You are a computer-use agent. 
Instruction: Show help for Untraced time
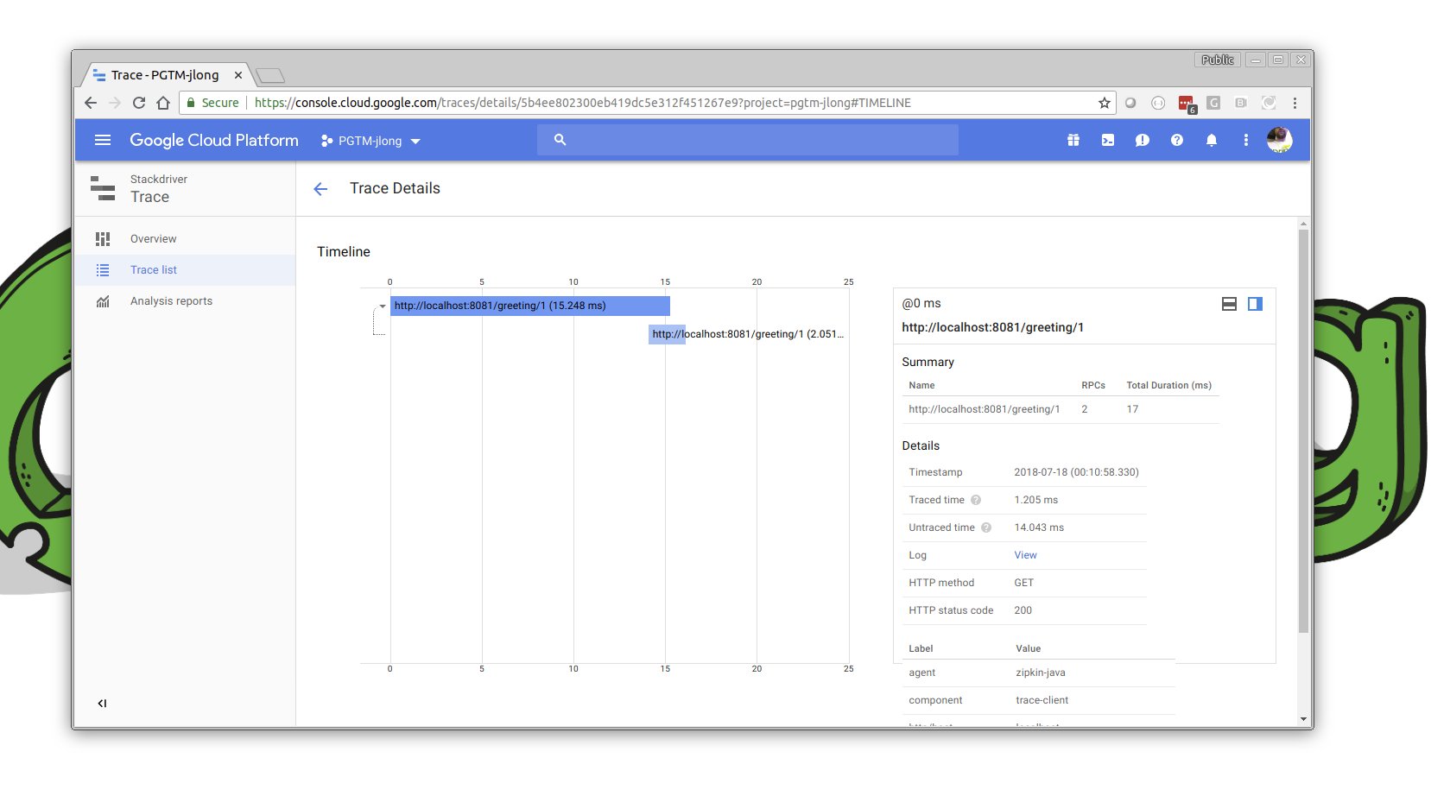(x=986, y=527)
